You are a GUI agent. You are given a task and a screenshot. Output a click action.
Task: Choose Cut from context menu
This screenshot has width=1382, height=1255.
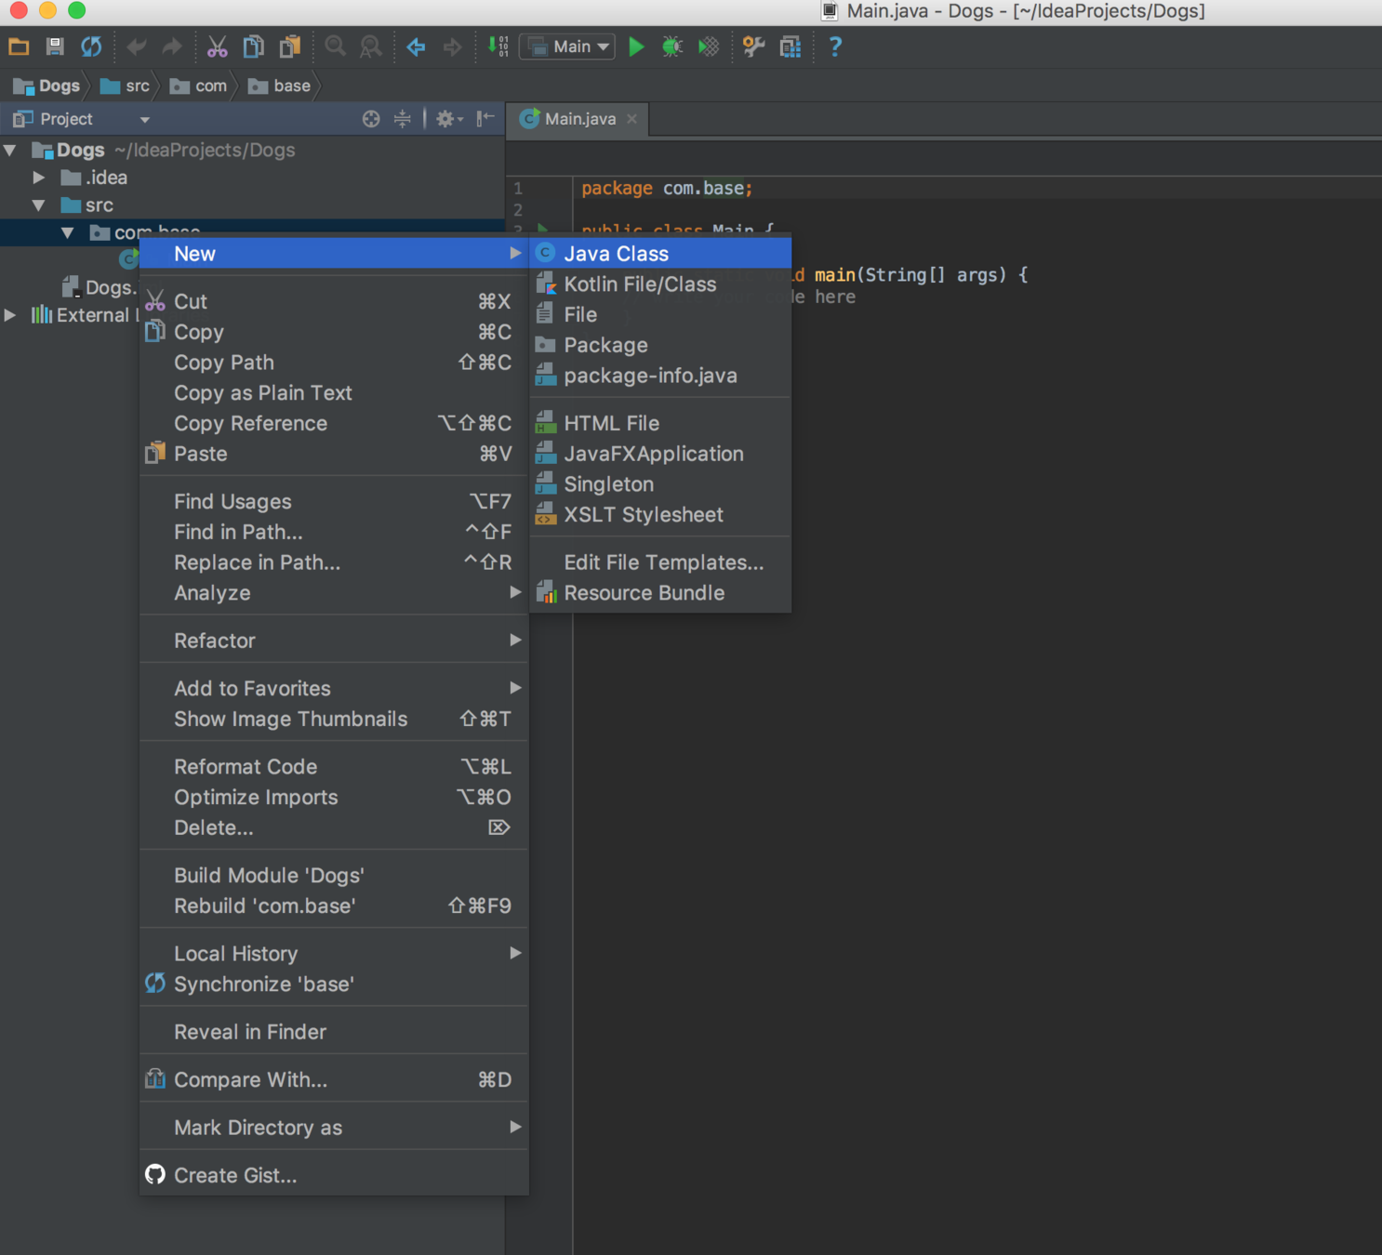pos(334,301)
